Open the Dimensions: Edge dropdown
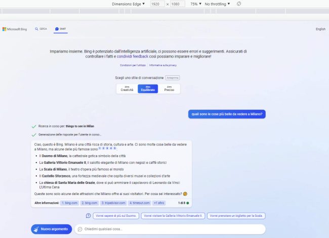Viewport: 329px width, 238px height. tap(128, 4)
